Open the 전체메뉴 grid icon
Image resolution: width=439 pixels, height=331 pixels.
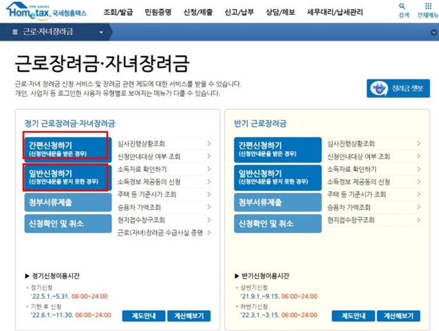[x=428, y=6]
